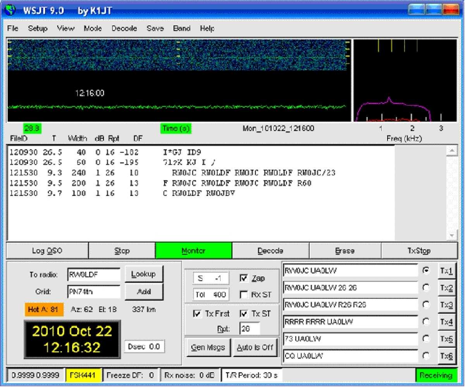The width and height of the screenshot is (465, 387).
Task: Click the CQ UA0LW message field
Action: (x=351, y=356)
